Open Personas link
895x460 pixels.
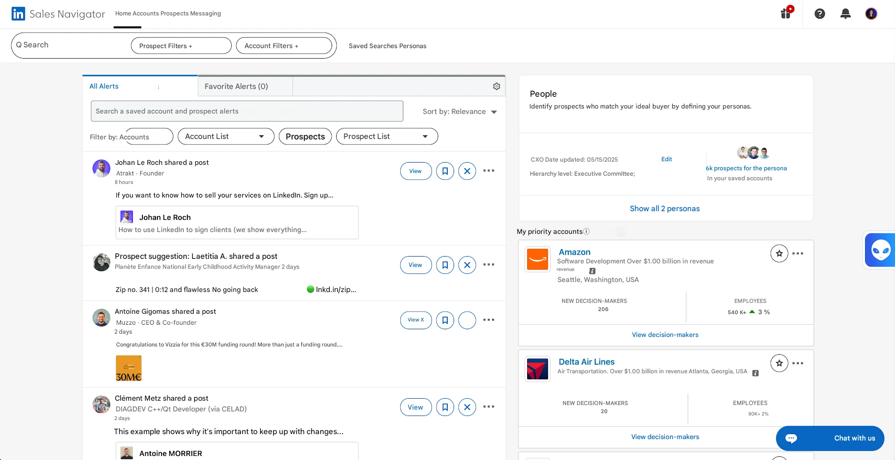[x=413, y=46]
